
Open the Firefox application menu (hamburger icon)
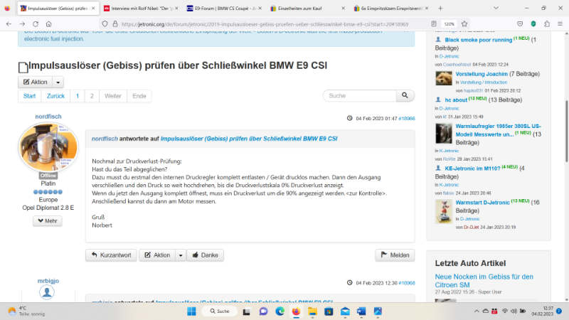pos(560,23)
